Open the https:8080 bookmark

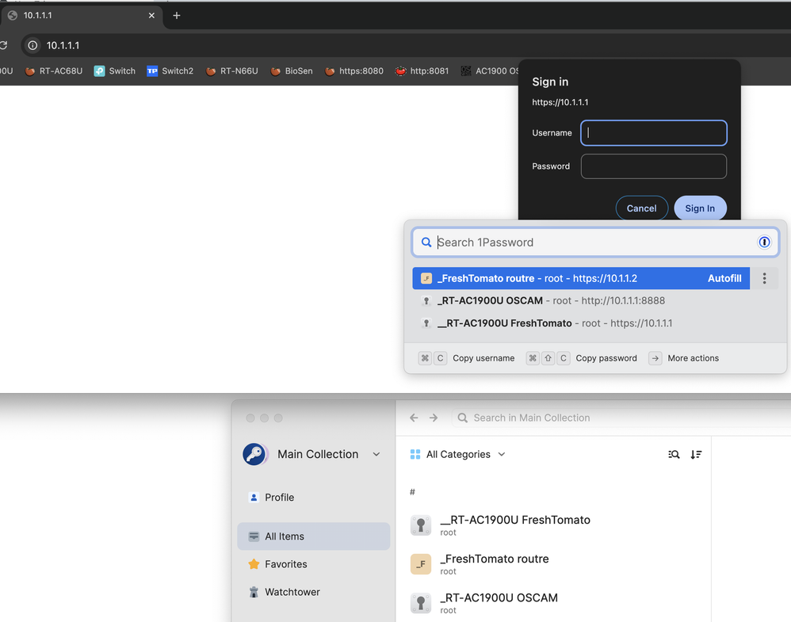354,71
